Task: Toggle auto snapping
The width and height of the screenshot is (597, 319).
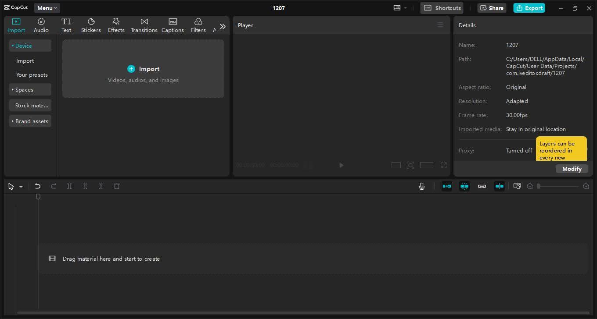Action: [464, 186]
